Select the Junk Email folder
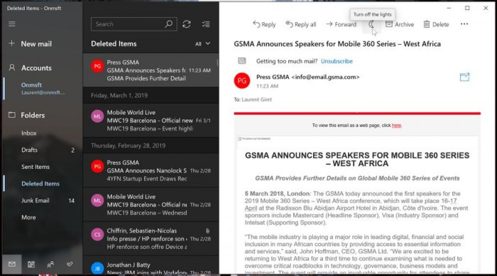 click(x=35, y=200)
